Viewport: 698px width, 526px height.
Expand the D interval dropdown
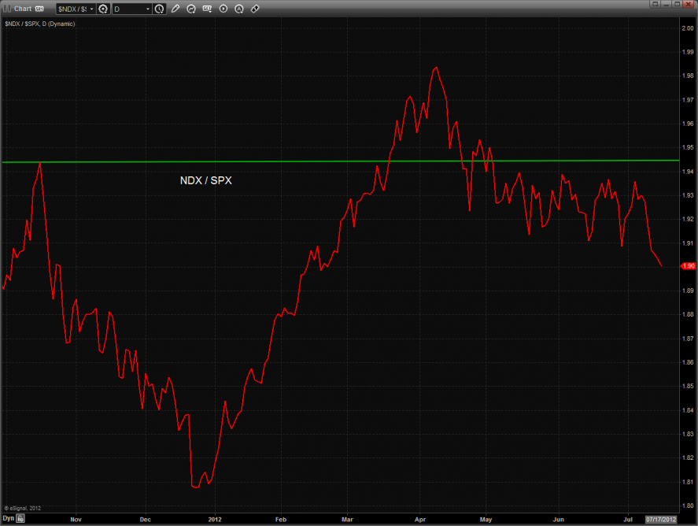click(147, 9)
